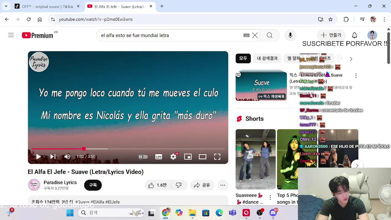
Task: Mute the video volume
Action: coord(67,157)
